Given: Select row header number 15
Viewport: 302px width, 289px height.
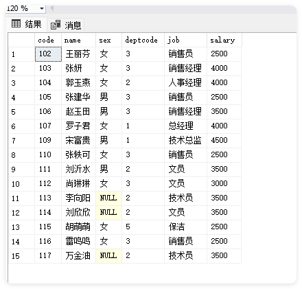Looking at the screenshot, I should (21, 256).
